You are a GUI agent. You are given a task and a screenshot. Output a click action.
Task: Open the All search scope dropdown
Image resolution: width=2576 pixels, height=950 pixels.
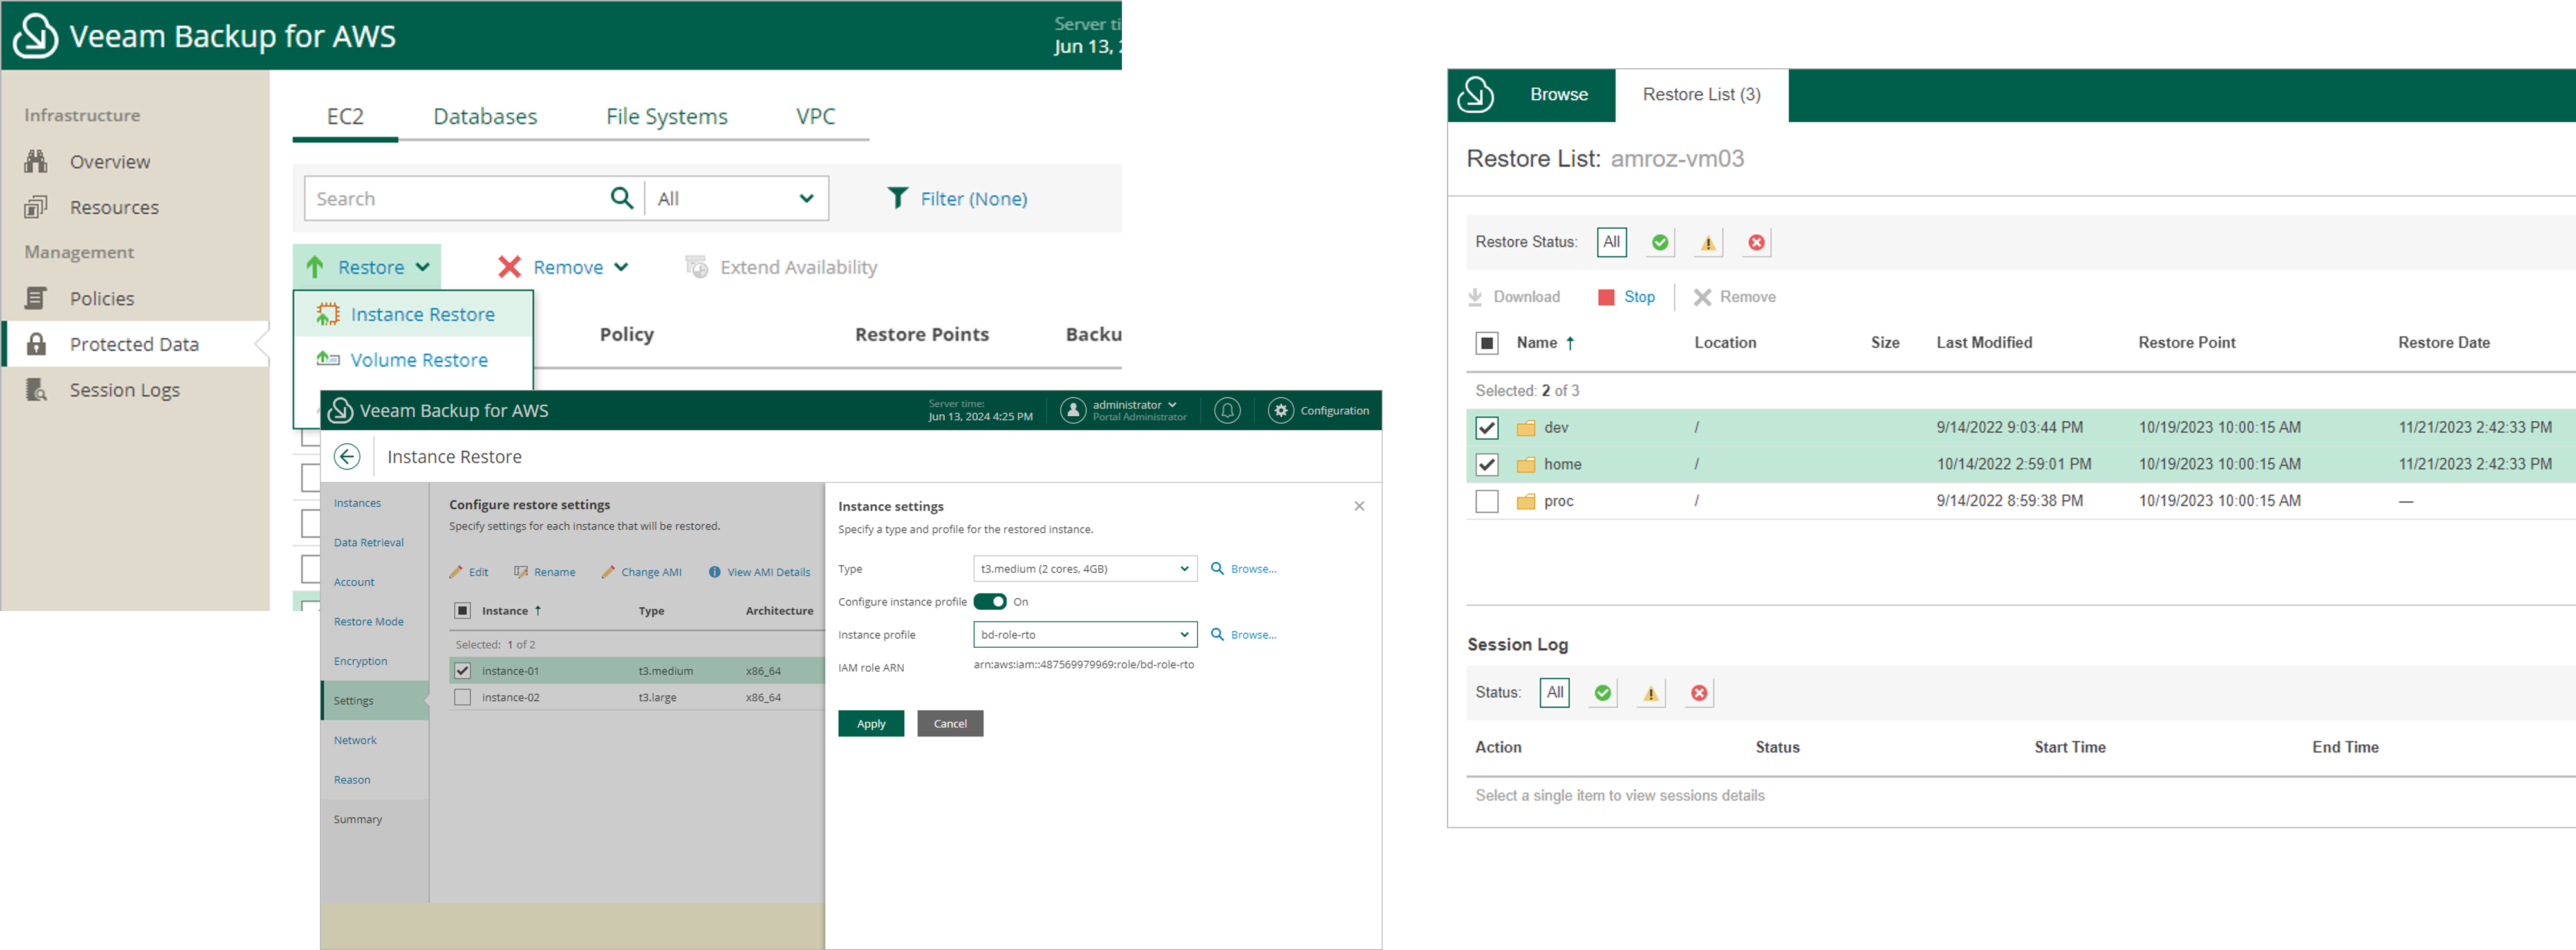[736, 199]
